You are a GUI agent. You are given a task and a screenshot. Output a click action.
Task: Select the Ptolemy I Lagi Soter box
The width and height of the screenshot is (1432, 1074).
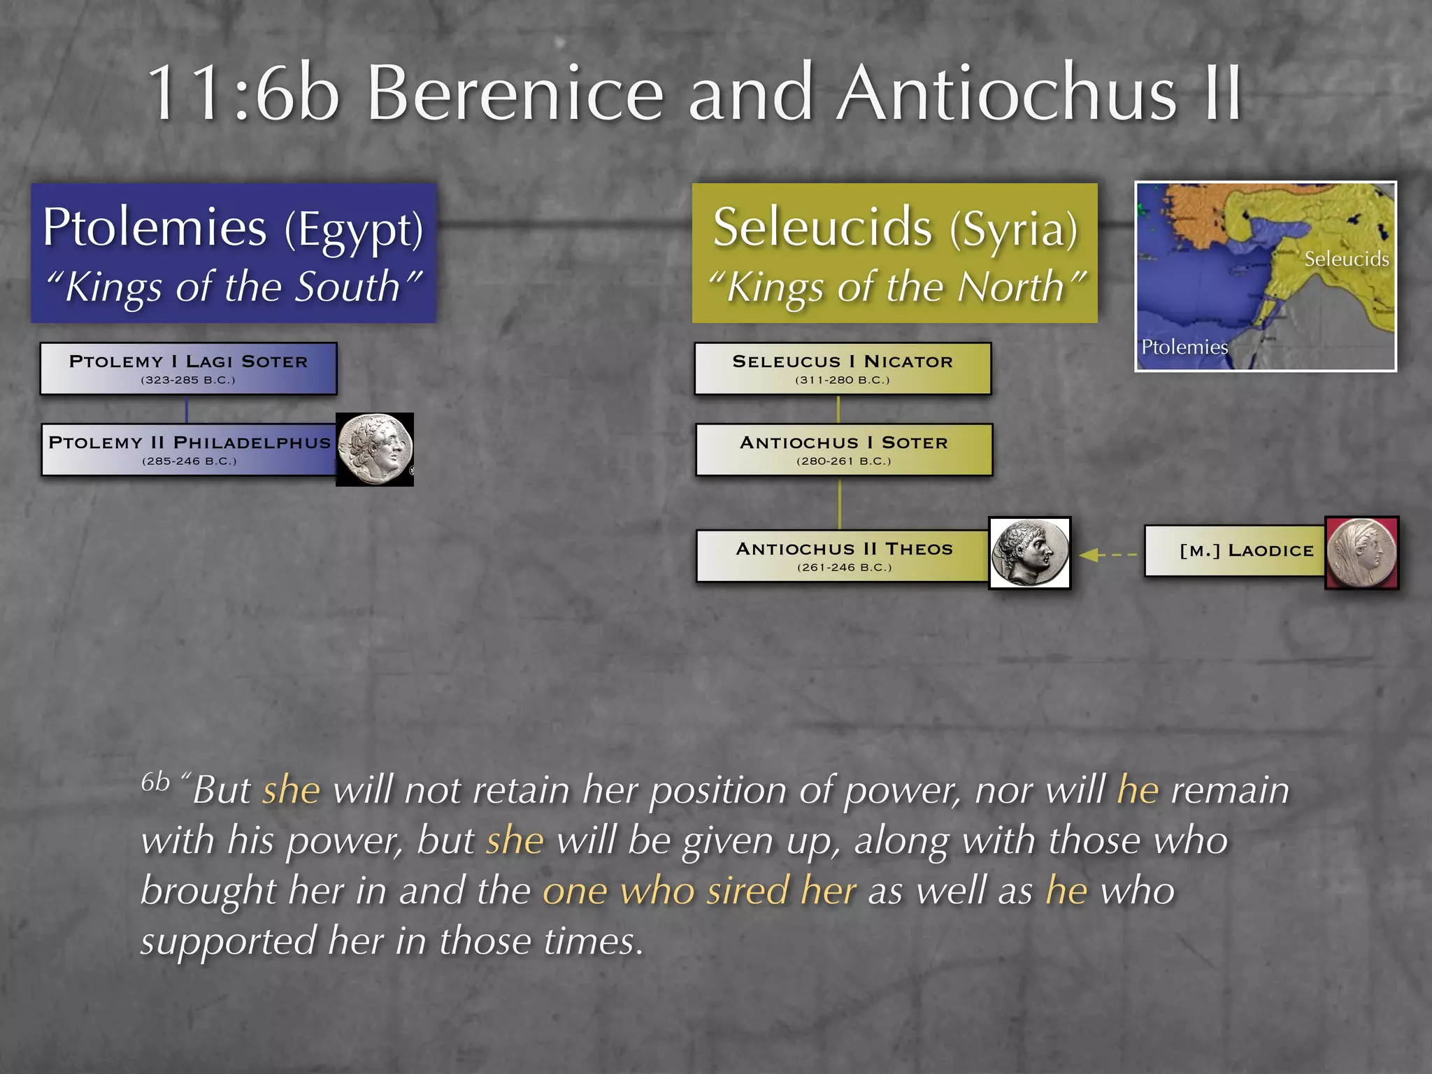(x=189, y=368)
